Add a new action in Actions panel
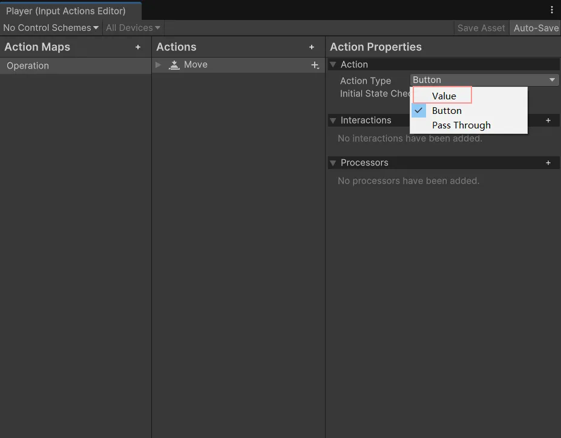The image size is (561, 438). point(312,47)
